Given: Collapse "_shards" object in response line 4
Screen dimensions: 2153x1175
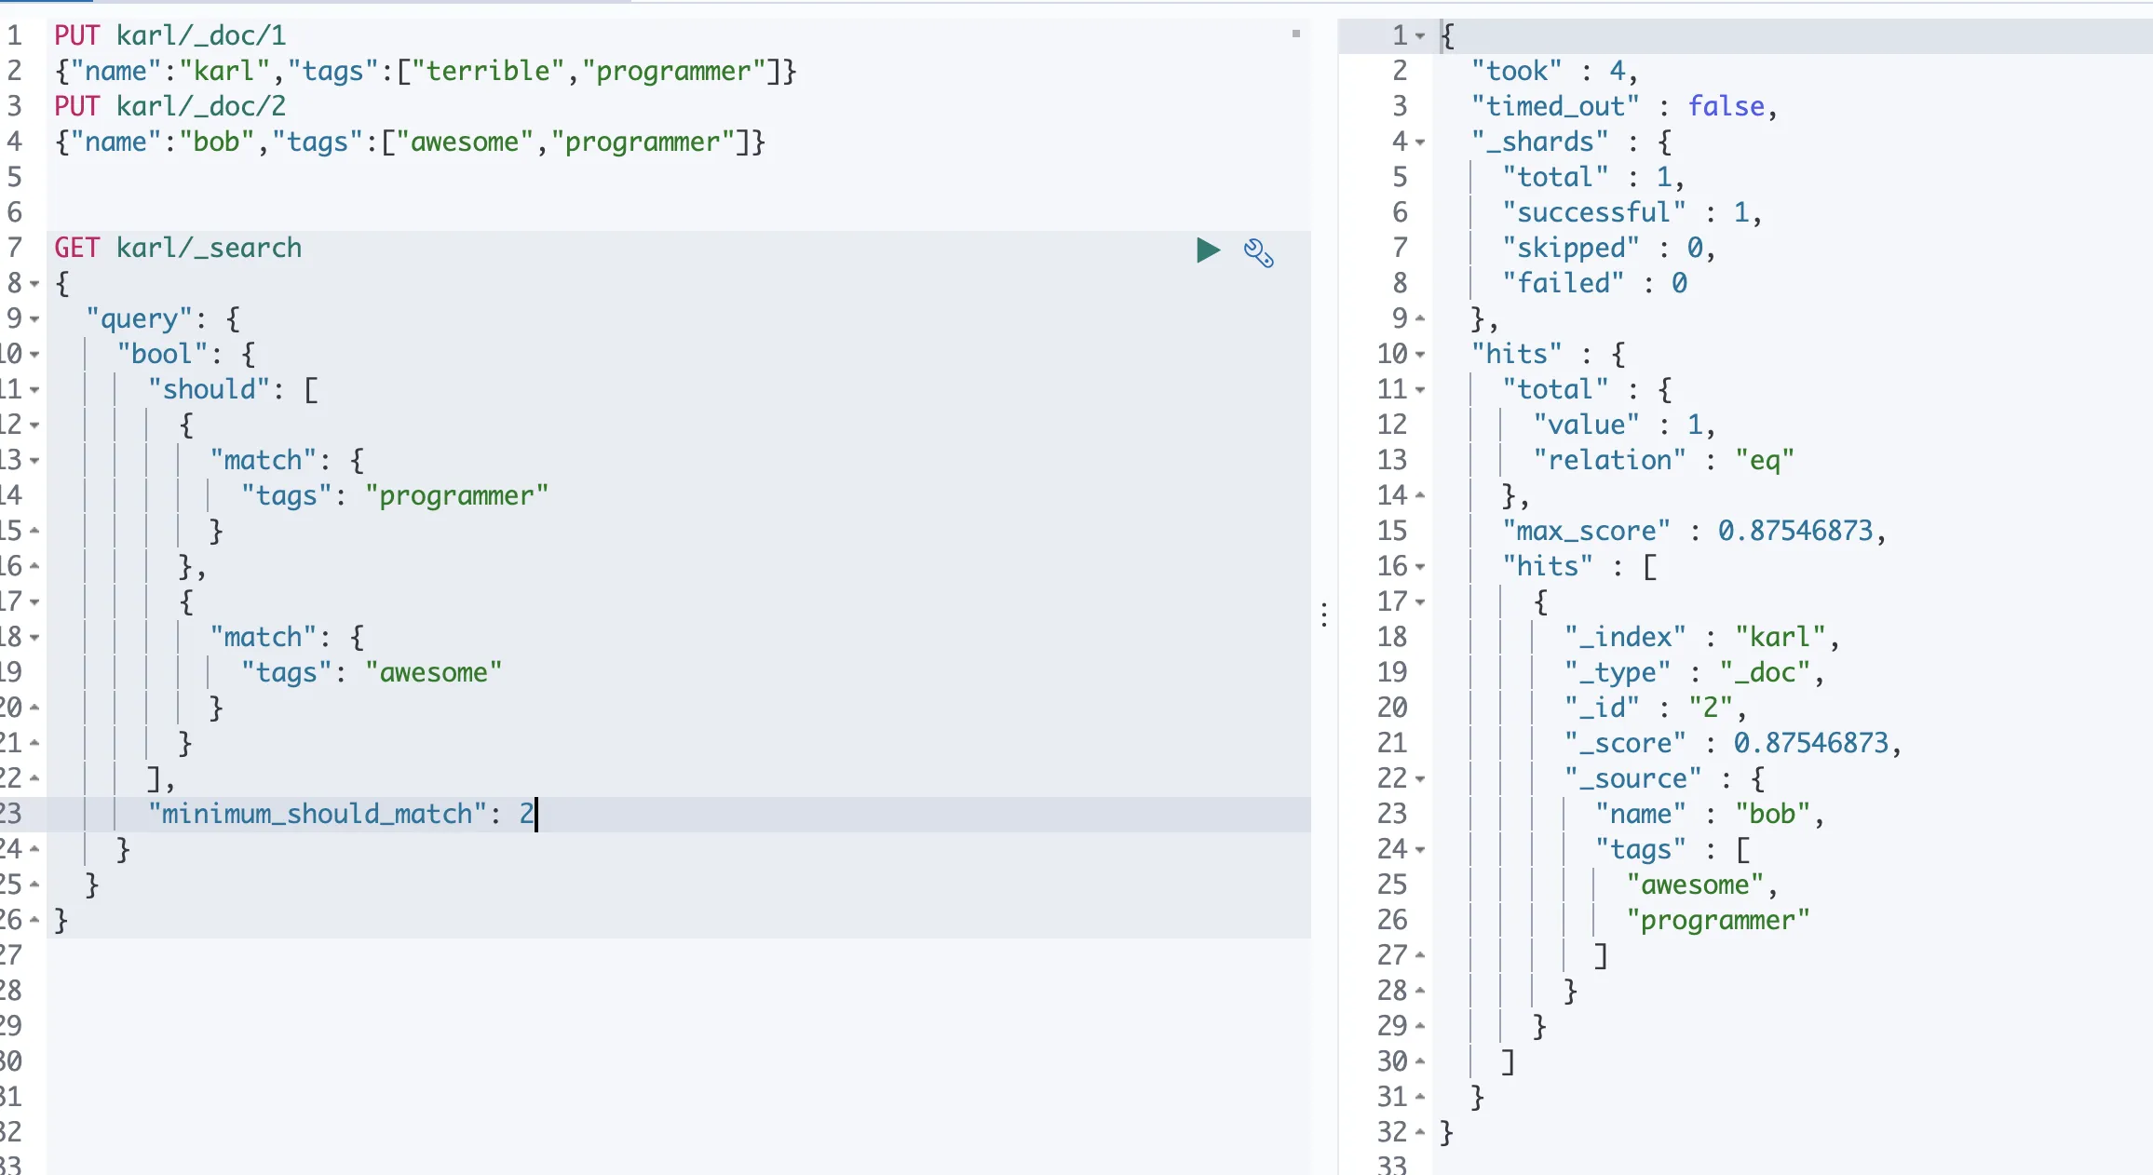Looking at the screenshot, I should point(1420,142).
